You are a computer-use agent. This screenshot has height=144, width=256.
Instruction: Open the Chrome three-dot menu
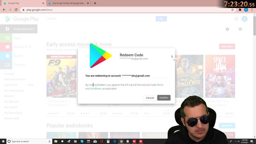(252, 10)
